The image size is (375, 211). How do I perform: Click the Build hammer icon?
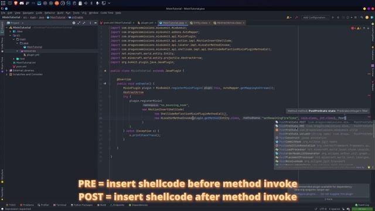(x=296, y=18)
